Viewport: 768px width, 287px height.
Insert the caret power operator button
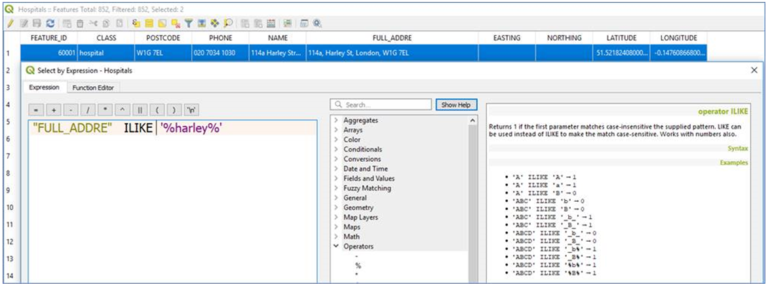[123, 110]
